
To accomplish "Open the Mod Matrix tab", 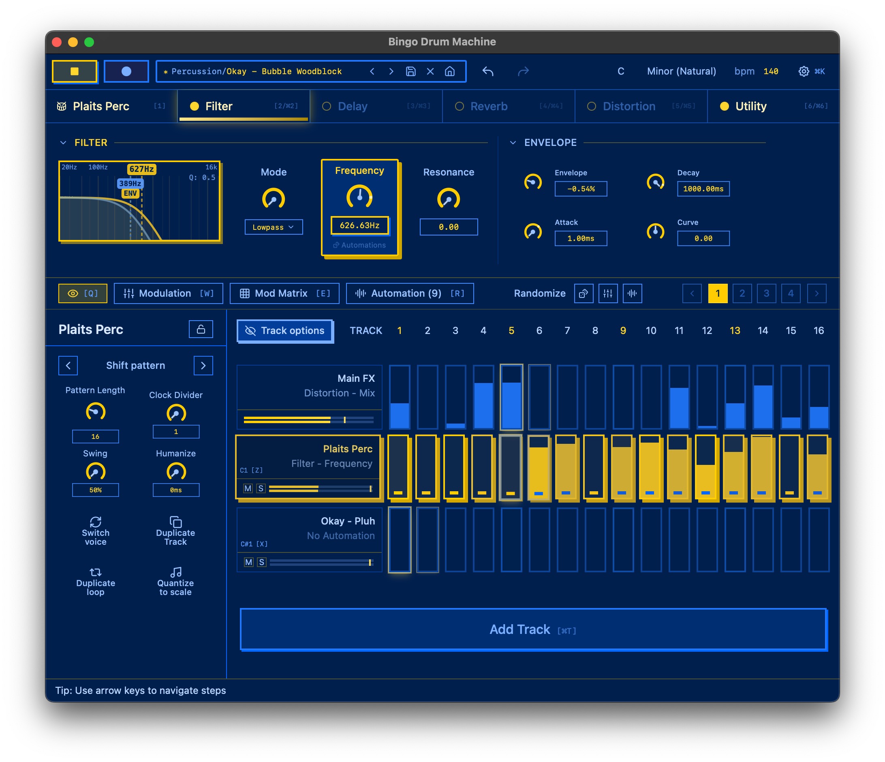I will pos(284,293).
